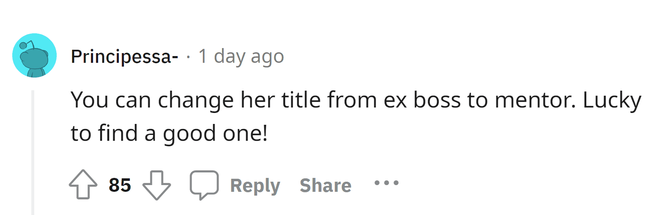Screen dimensions: 667x215
Task: Toggle downvote with the down arrow
Action: pyautogui.click(x=156, y=185)
